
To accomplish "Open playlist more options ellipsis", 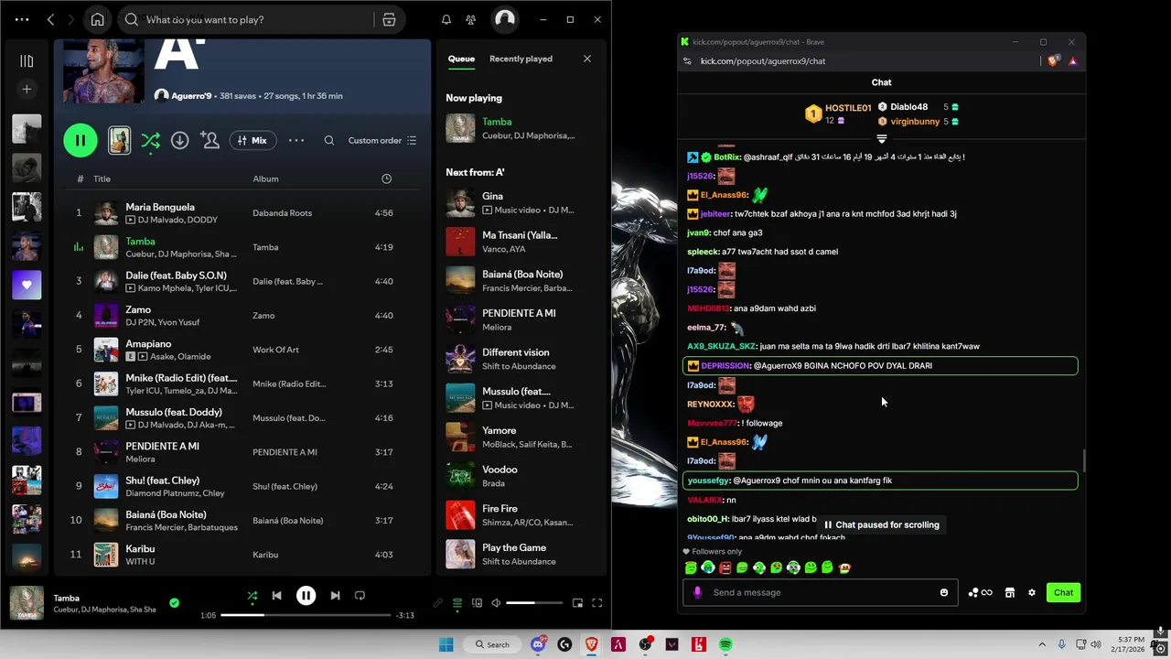I will (x=296, y=140).
